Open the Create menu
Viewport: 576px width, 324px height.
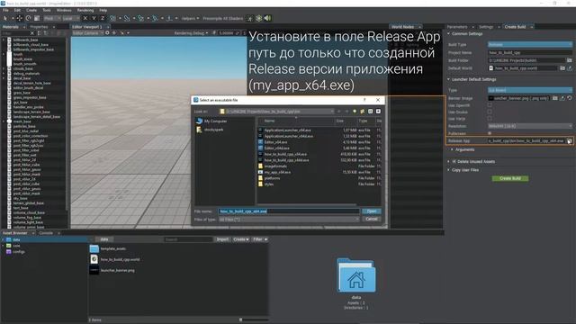[x=31, y=10]
